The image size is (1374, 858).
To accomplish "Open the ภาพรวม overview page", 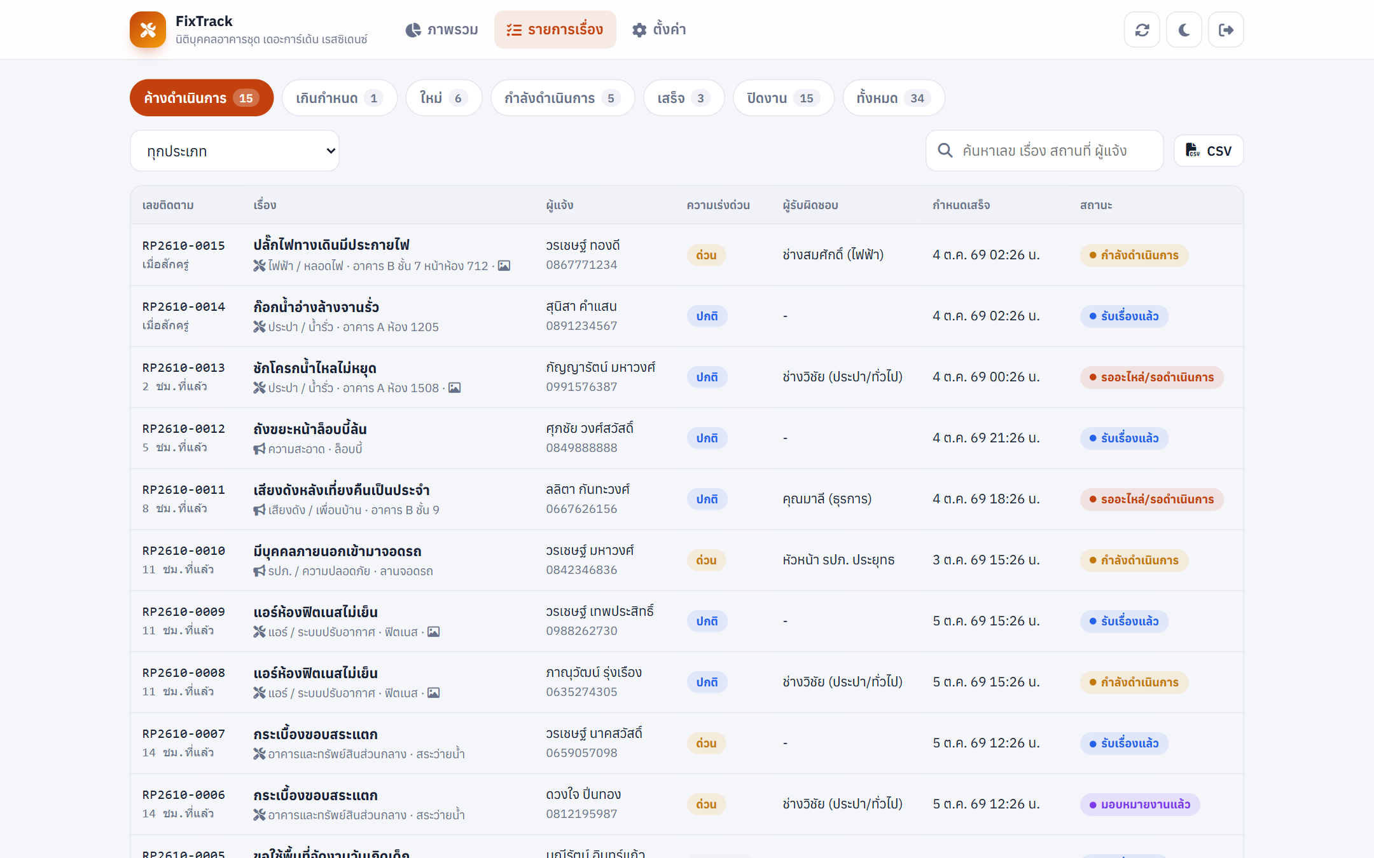I will pos(441,29).
